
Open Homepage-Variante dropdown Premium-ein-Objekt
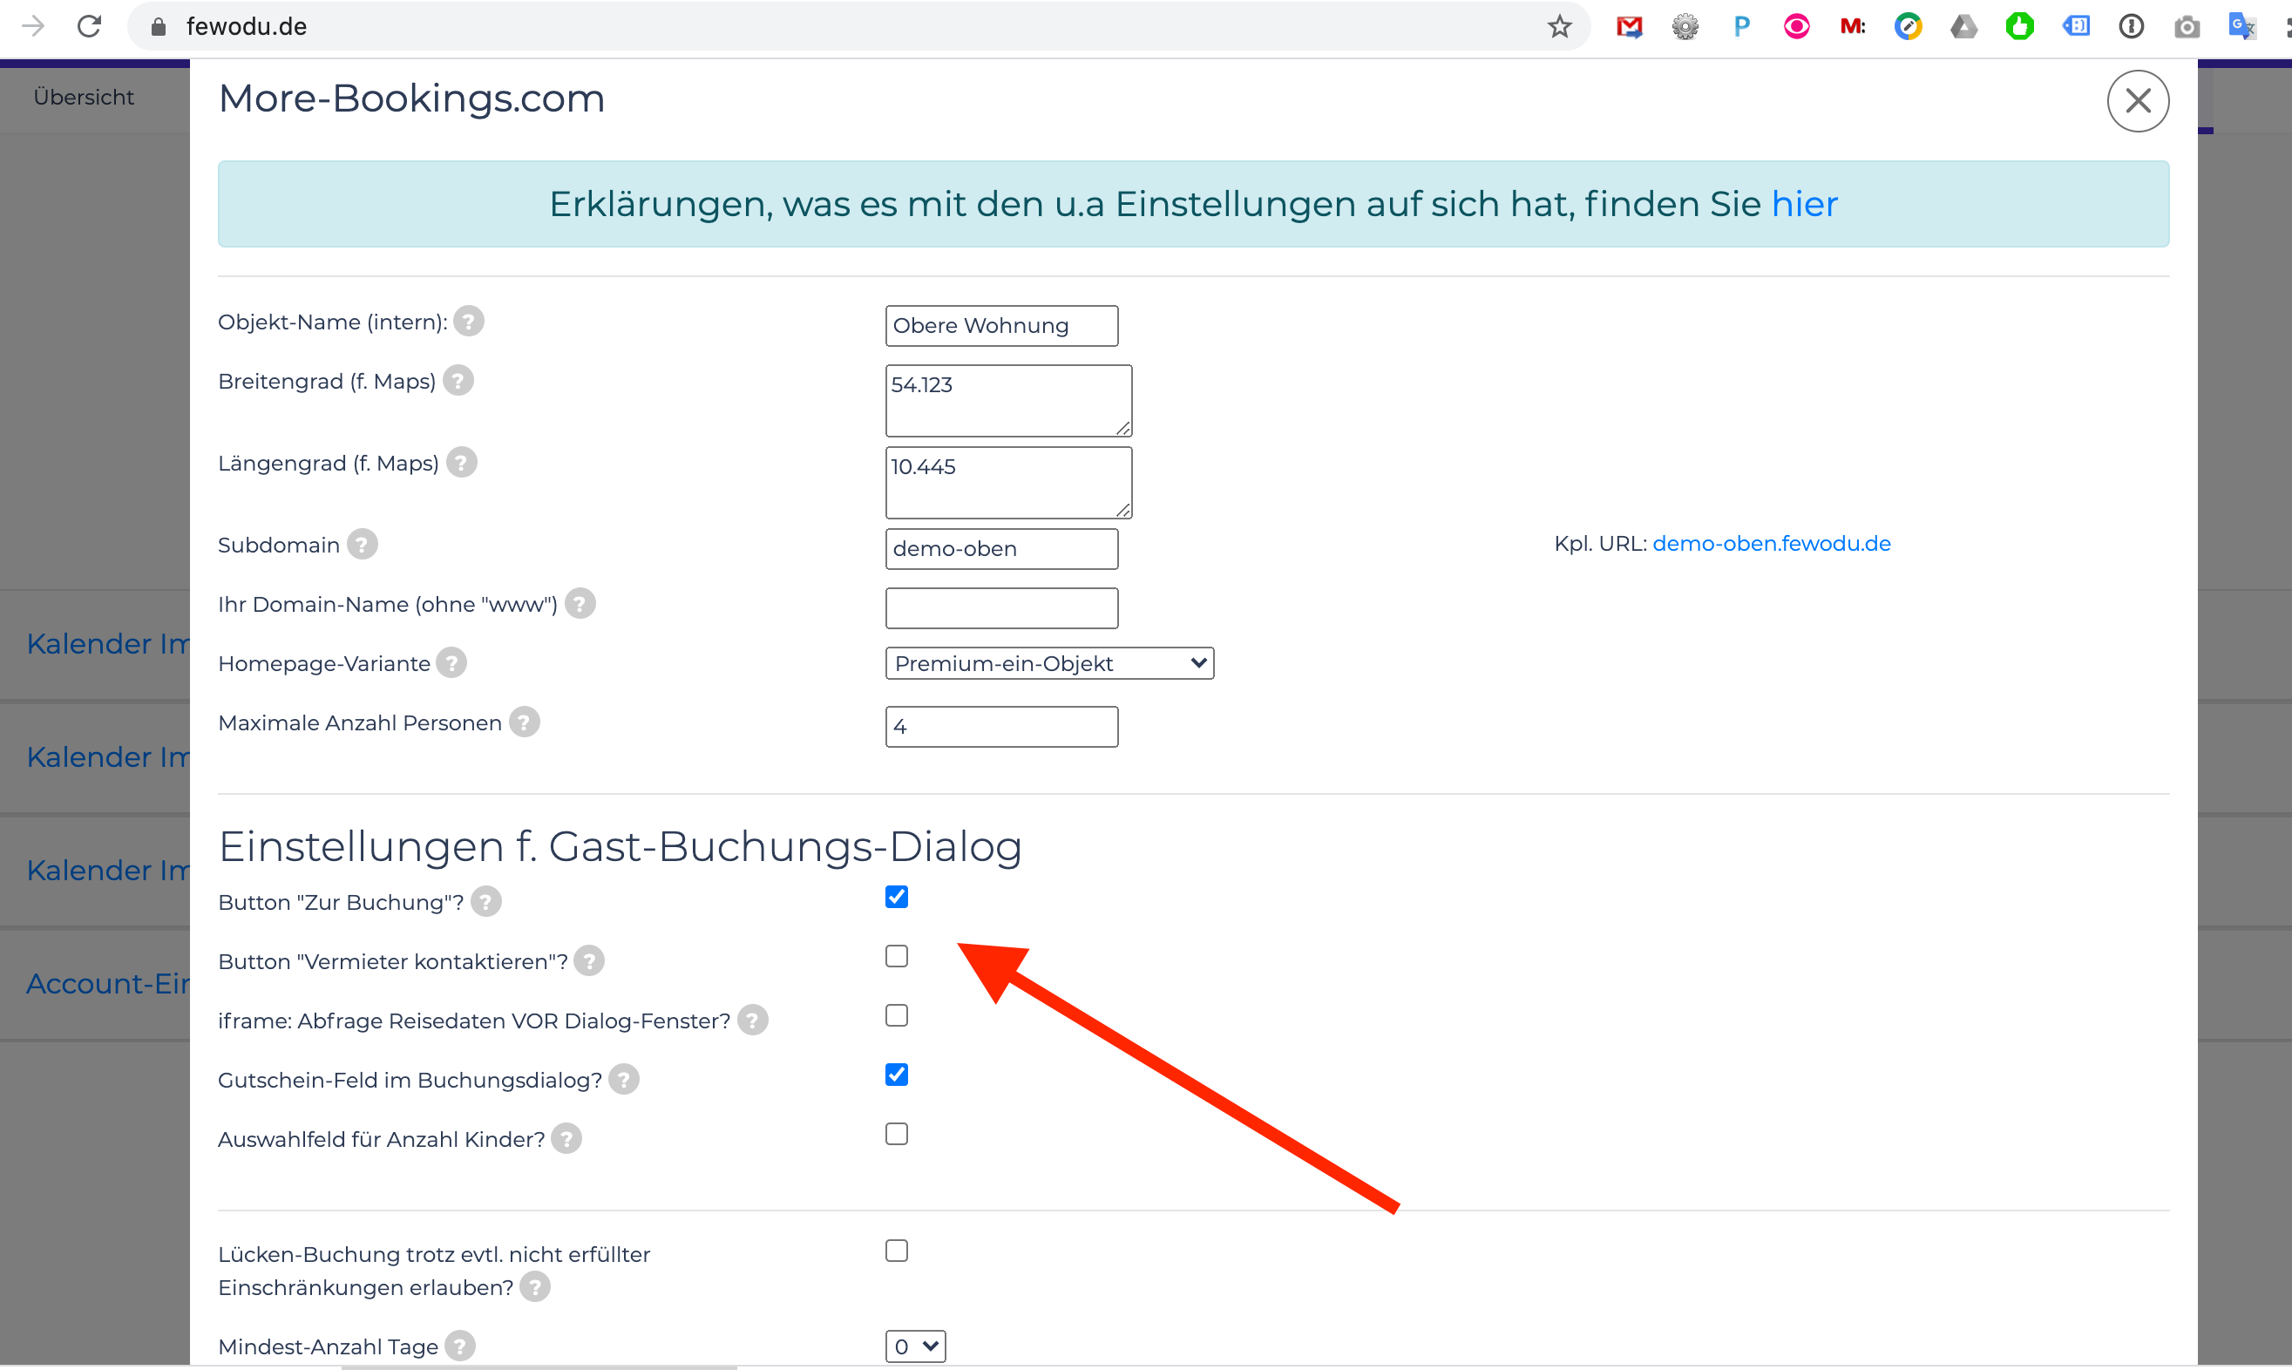coord(1049,664)
